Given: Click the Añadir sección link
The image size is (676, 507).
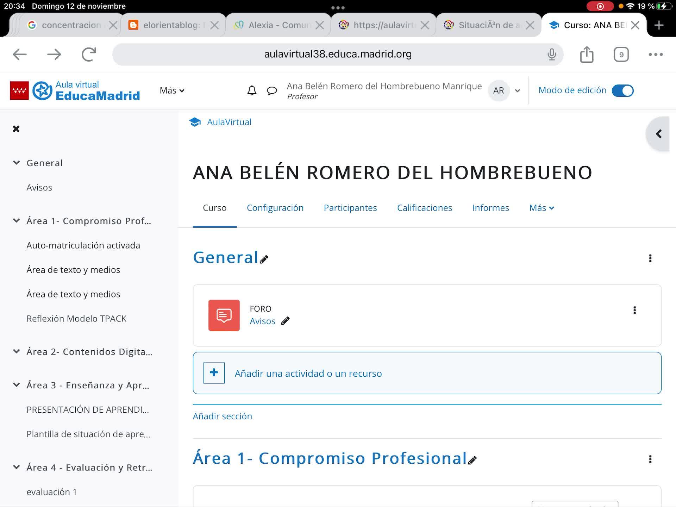Looking at the screenshot, I should 223,416.
